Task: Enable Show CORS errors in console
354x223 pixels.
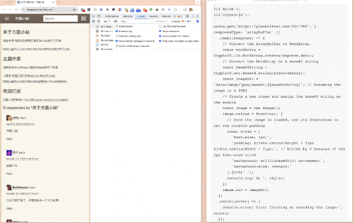Action: pos(117,46)
